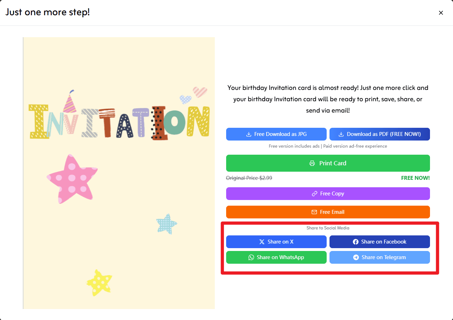
Task: Click the printer icon on Print Card
Action: point(312,163)
